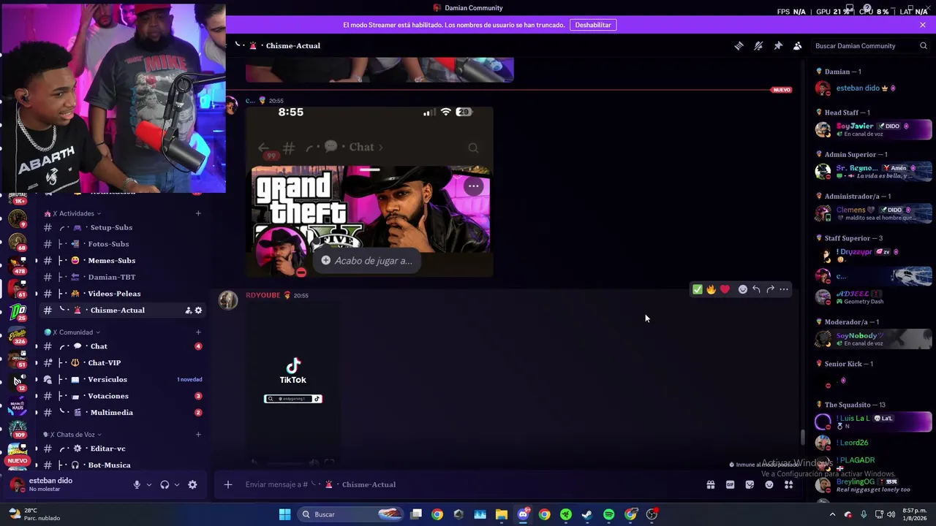This screenshot has height=526, width=936.
Task: Deafen audio with headphones button
Action: (x=165, y=484)
